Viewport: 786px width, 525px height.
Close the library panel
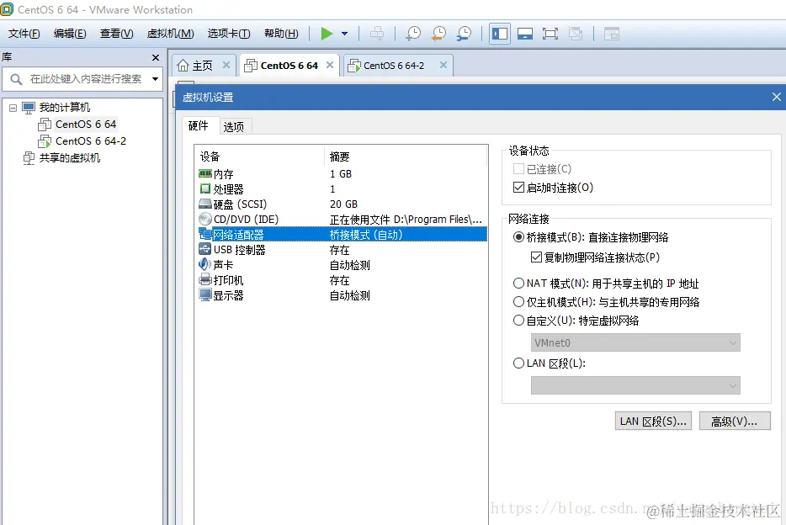coord(156,57)
